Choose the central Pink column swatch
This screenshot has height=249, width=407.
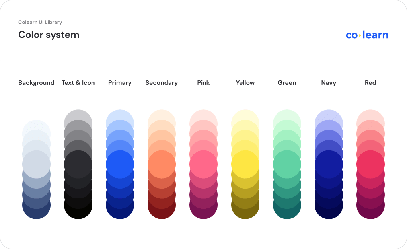click(x=203, y=164)
